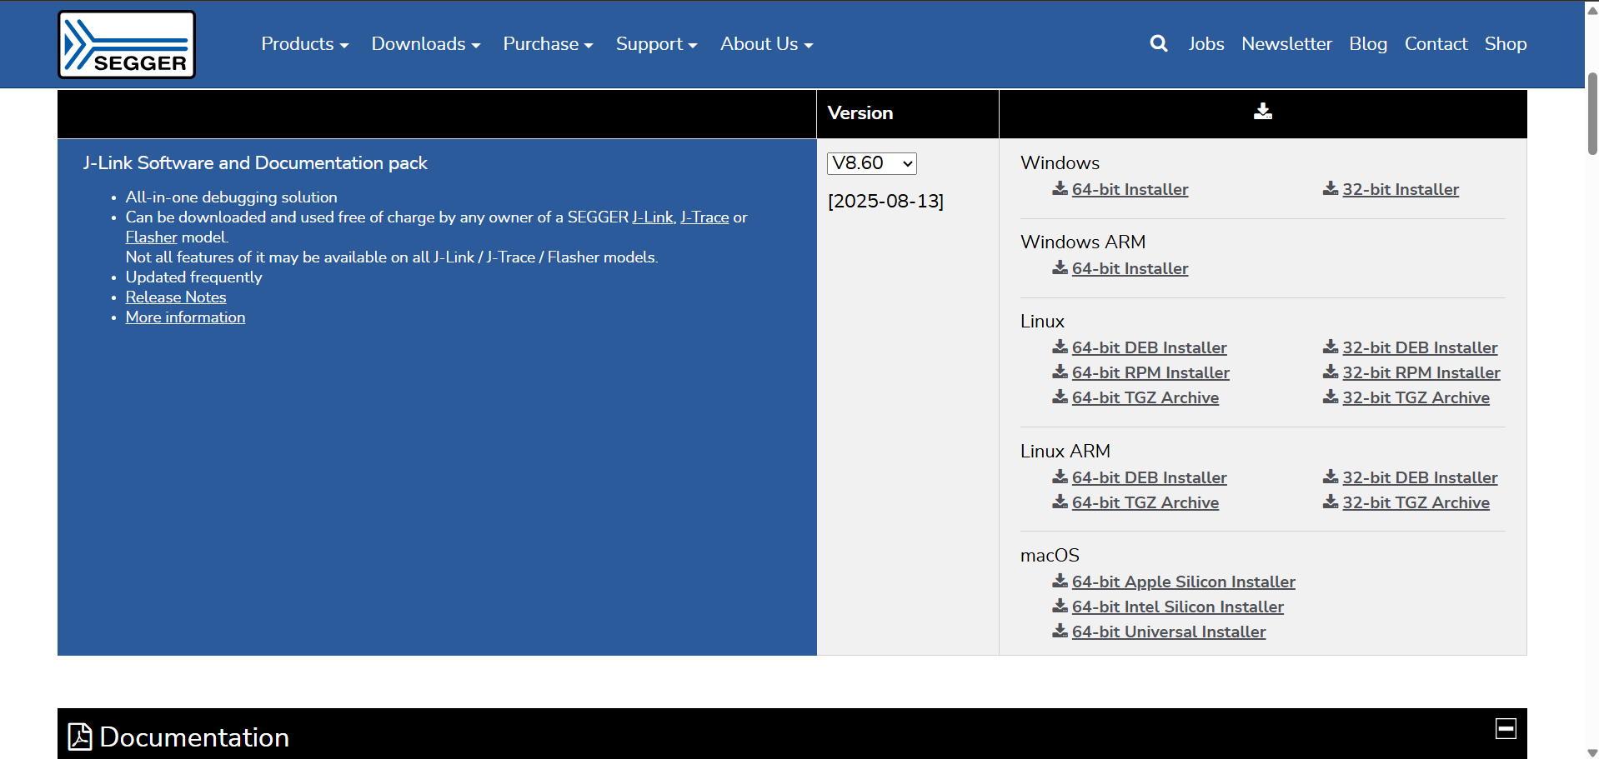This screenshot has width=1599, height=759.
Task: Click the Documentation section heading
Action: [x=194, y=737]
